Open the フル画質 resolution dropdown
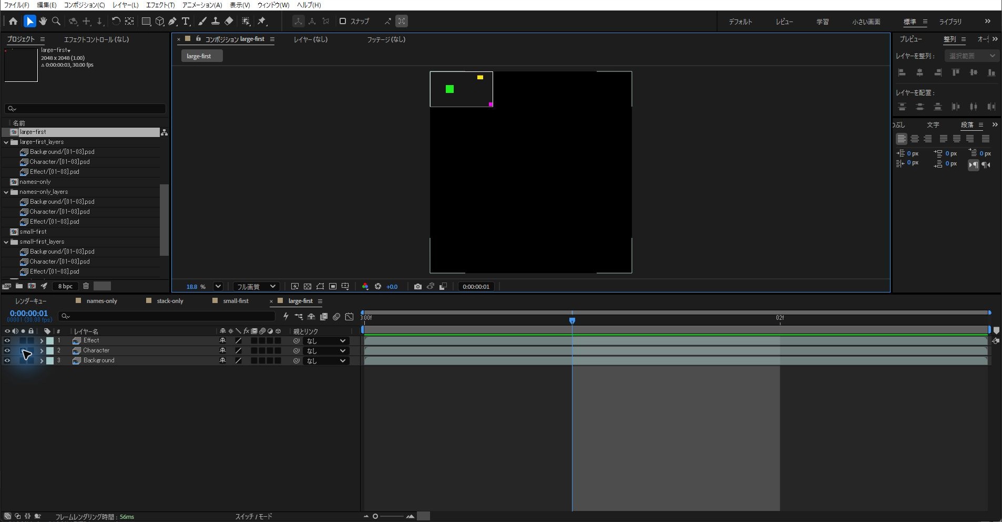This screenshot has width=1002, height=522. 255,286
